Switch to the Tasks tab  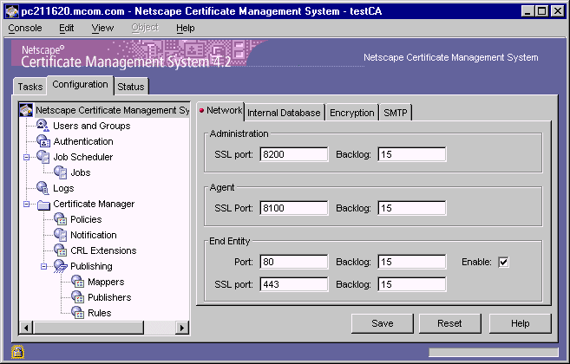pos(30,87)
